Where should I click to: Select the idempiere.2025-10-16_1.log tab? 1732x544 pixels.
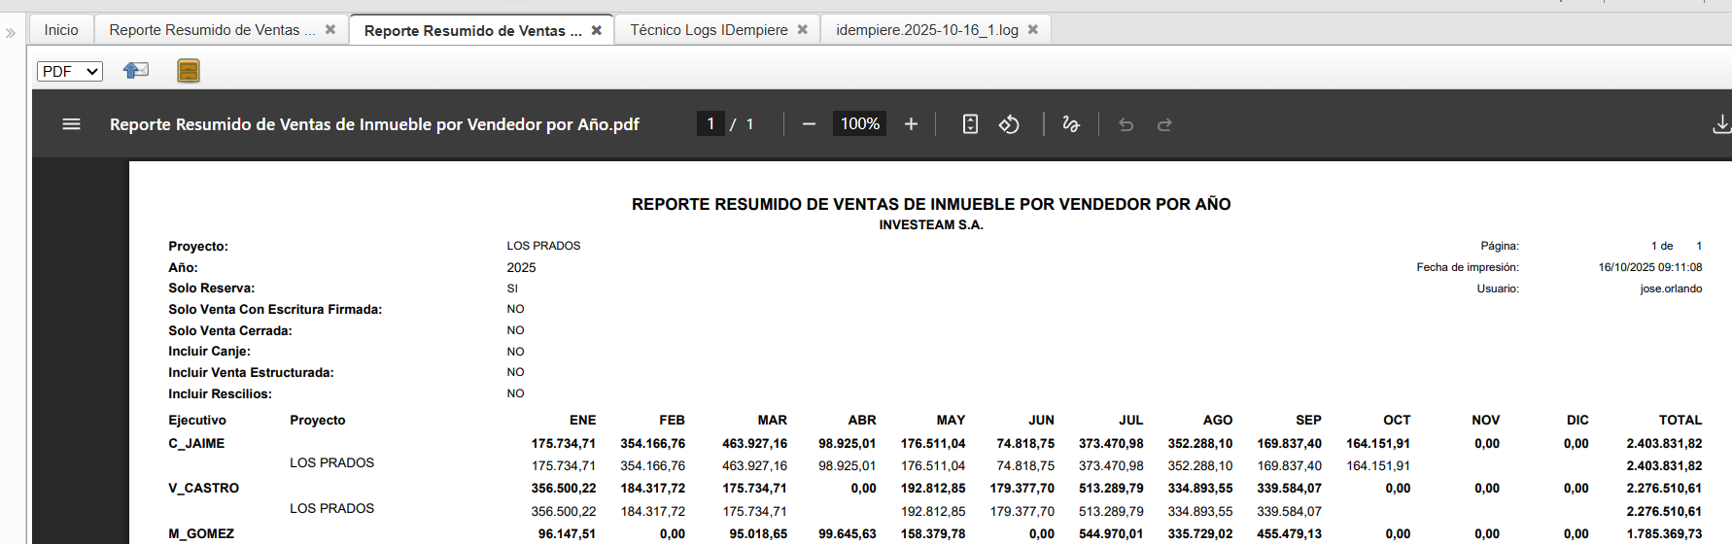[x=926, y=30]
